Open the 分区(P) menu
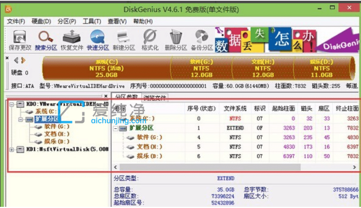The image size is (361, 208). [67, 21]
